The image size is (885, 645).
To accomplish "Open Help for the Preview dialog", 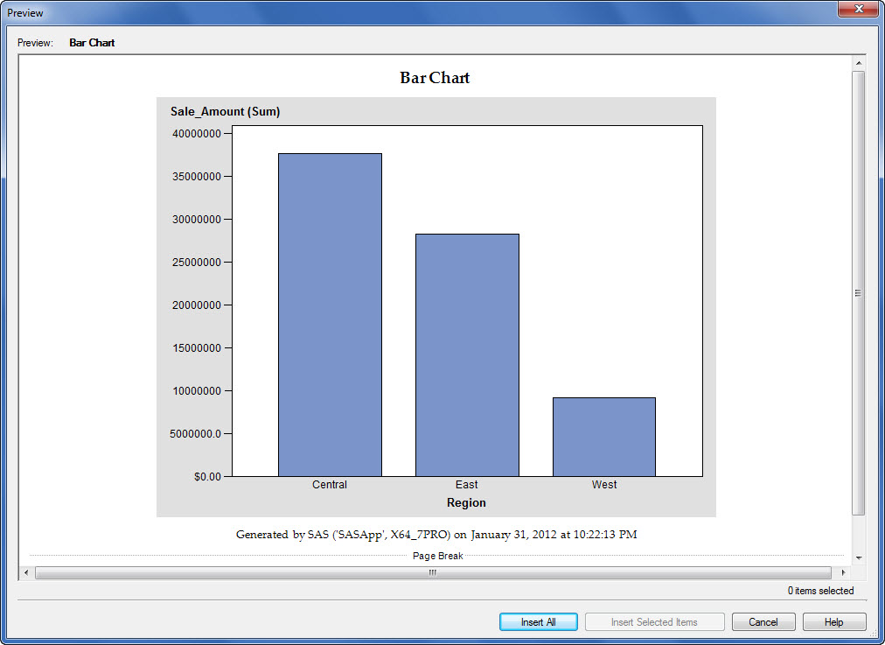I will click(833, 622).
